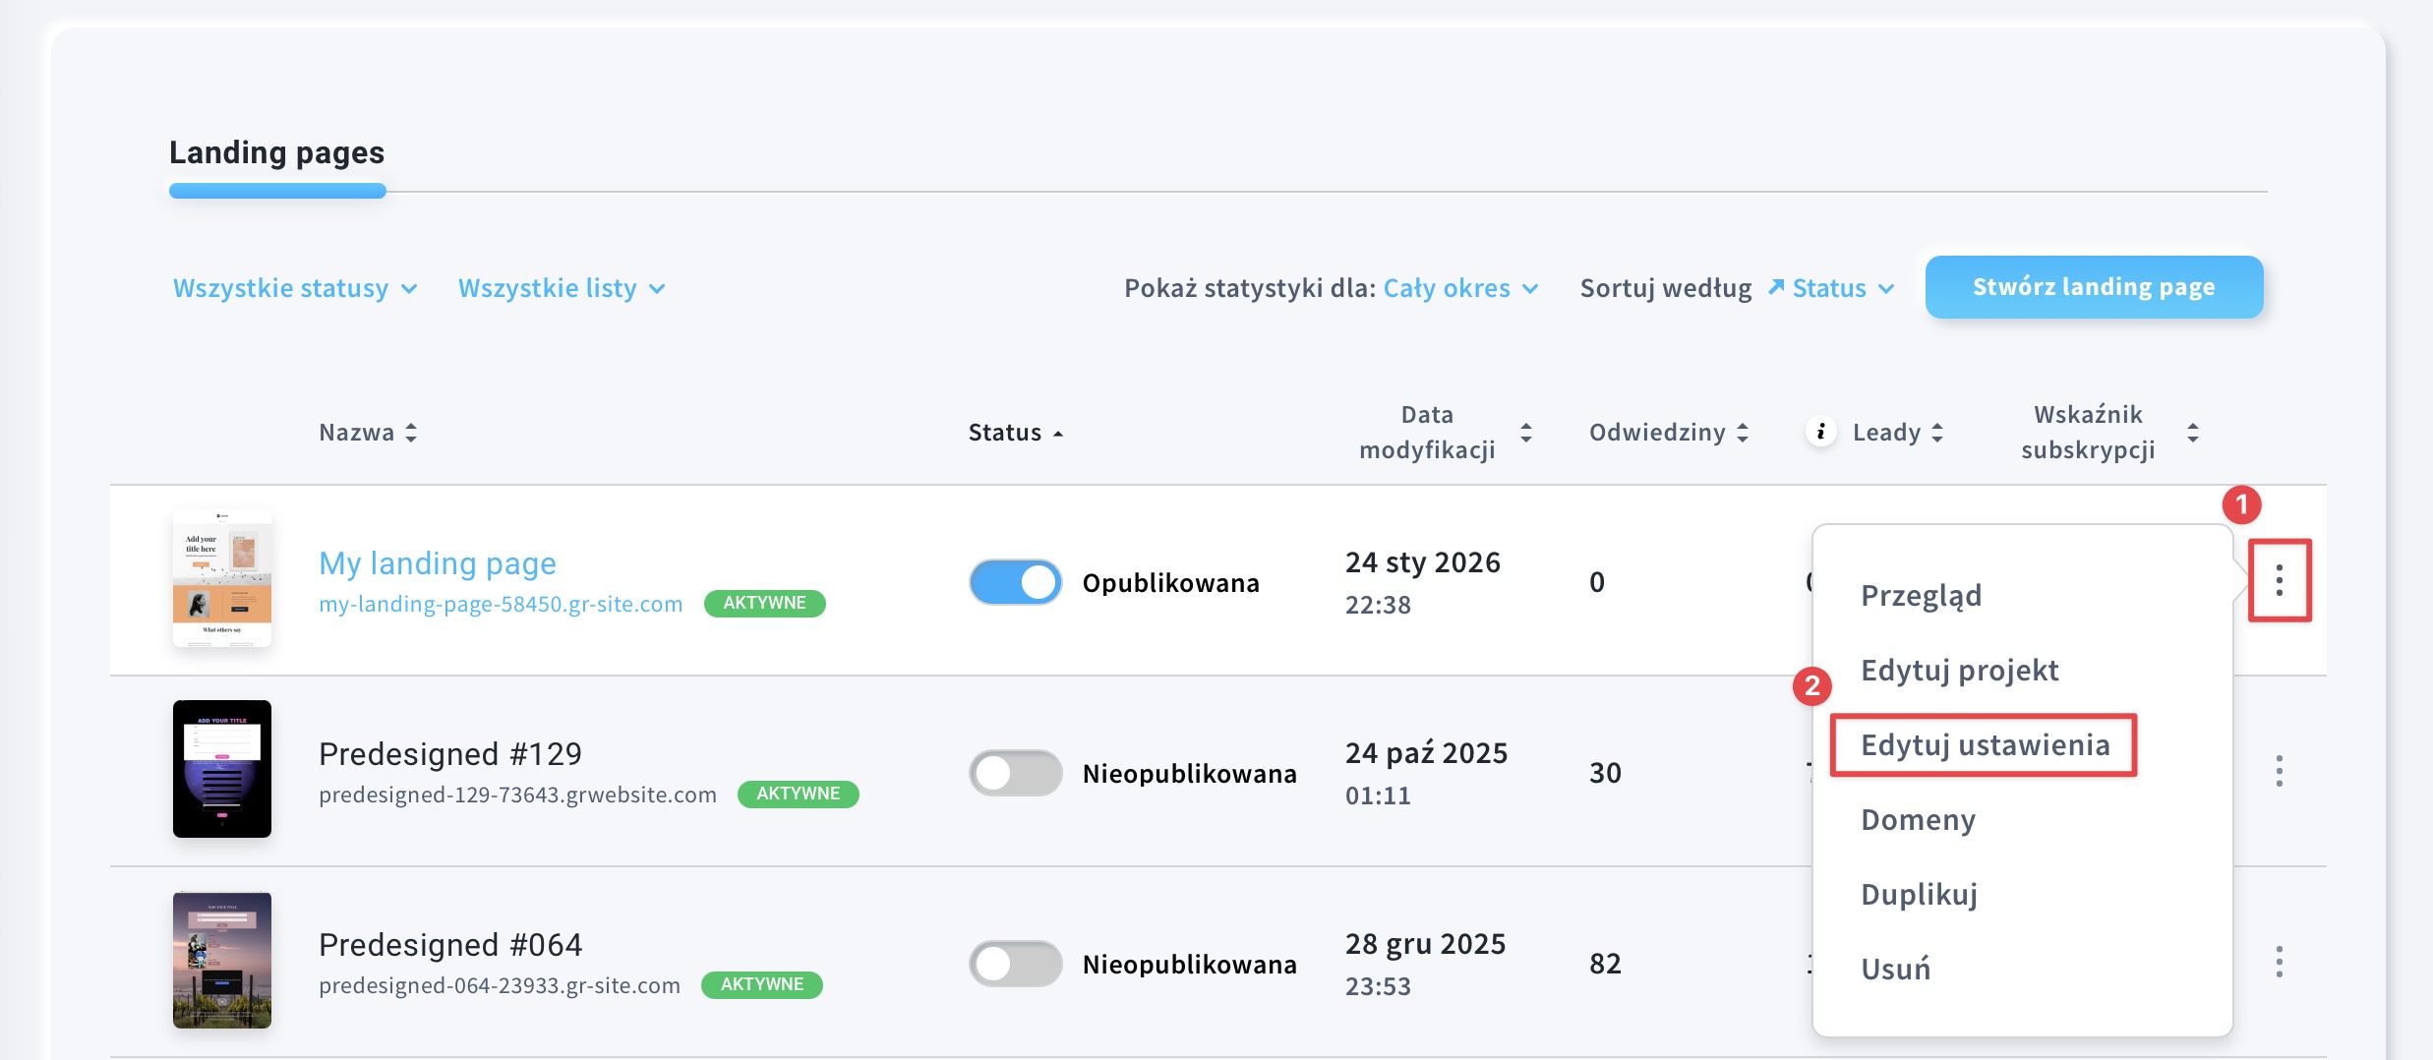Click the Predesigned #129 thumbnail
This screenshot has height=1060, width=2433.
coord(222,769)
